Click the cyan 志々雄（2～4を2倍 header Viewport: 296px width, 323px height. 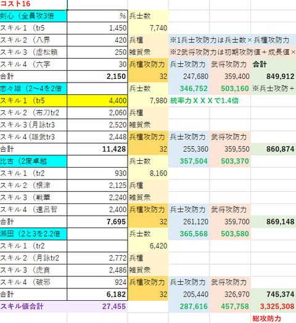tap(33, 89)
